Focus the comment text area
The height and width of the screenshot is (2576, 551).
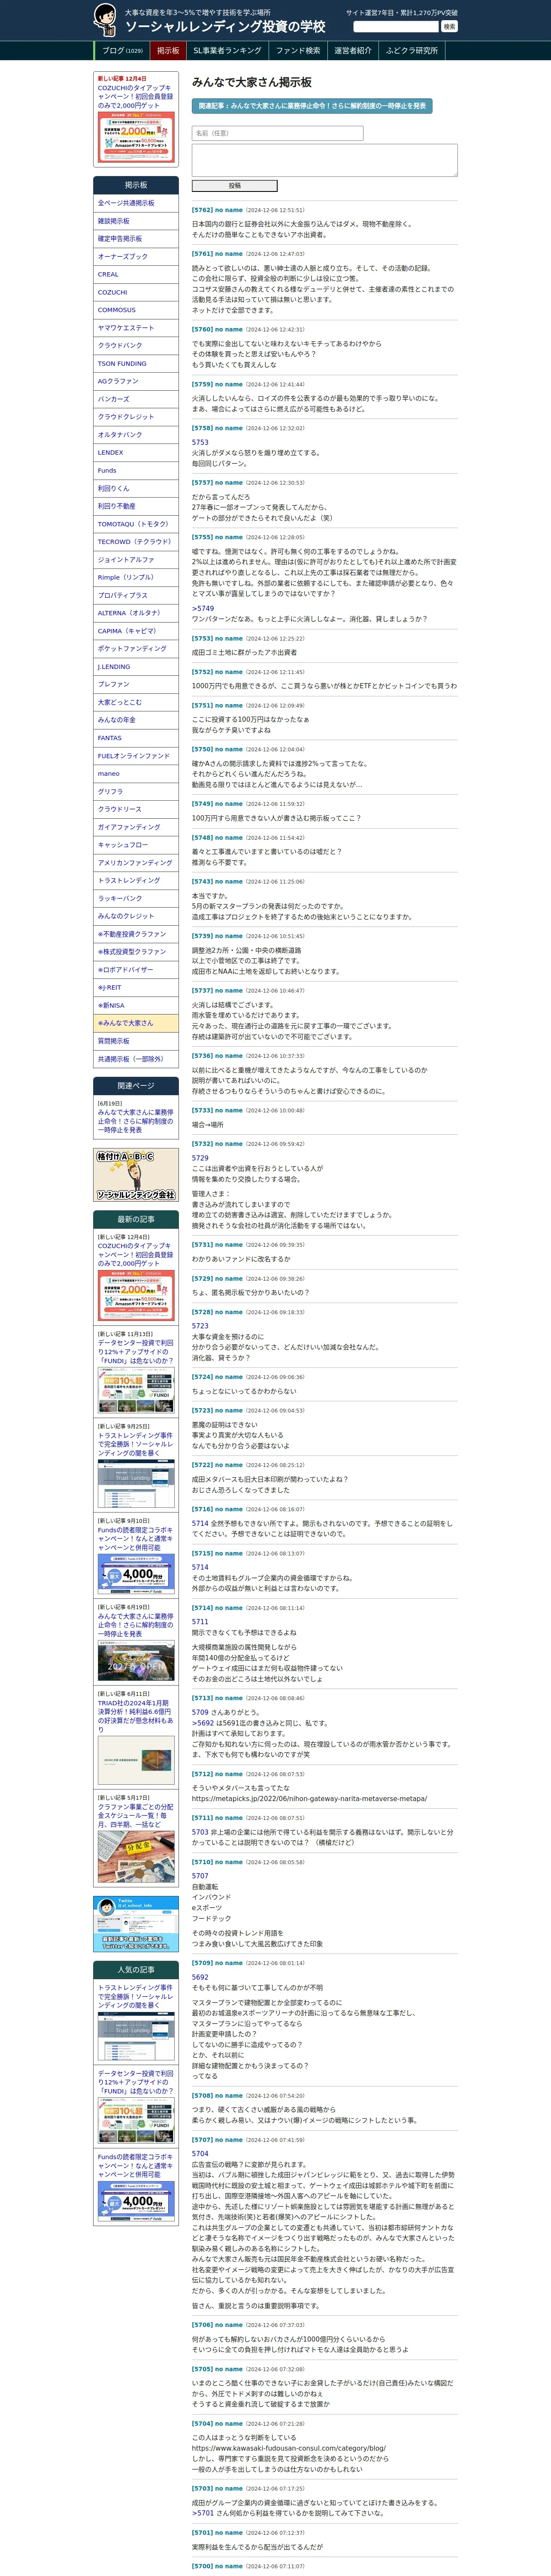pos(324,160)
